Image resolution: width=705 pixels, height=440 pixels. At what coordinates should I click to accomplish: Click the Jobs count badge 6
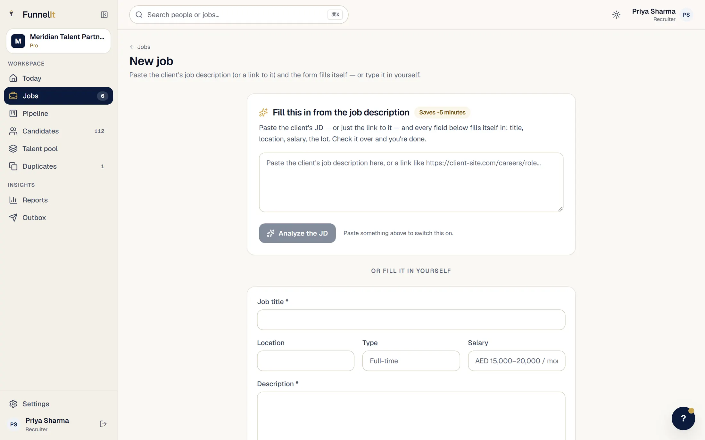[x=102, y=96]
